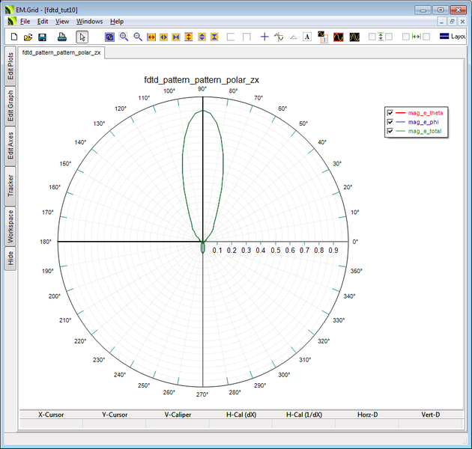Viewport: 472px width, 449px height.
Task: Switch to fdtd_pattern_pattern_polar_zx tab
Action: click(x=61, y=53)
